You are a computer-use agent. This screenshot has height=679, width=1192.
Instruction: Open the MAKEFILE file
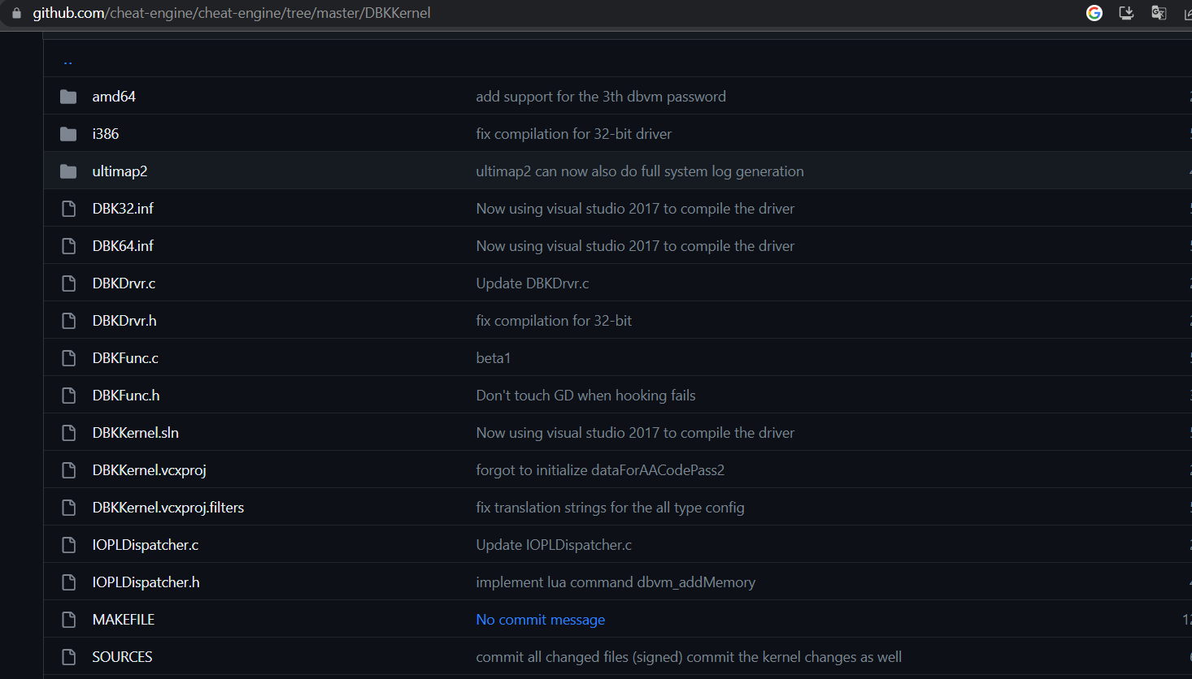point(124,620)
